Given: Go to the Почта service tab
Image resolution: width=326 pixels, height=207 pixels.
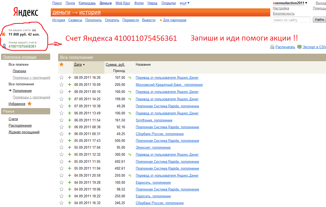Looking at the screenshot, I should point(70,3).
